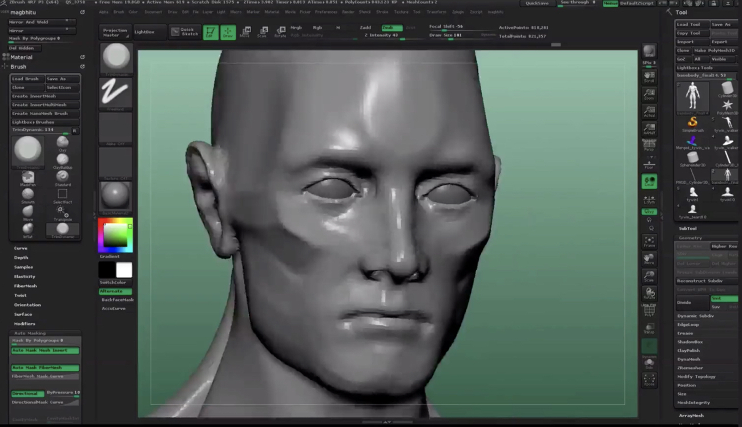Image resolution: width=742 pixels, height=427 pixels.
Task: Click the Scroll canvas icon
Action: (x=649, y=76)
